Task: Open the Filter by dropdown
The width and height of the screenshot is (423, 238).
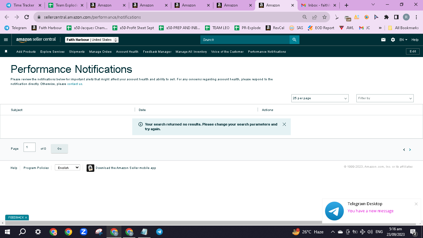Action: 385,98
